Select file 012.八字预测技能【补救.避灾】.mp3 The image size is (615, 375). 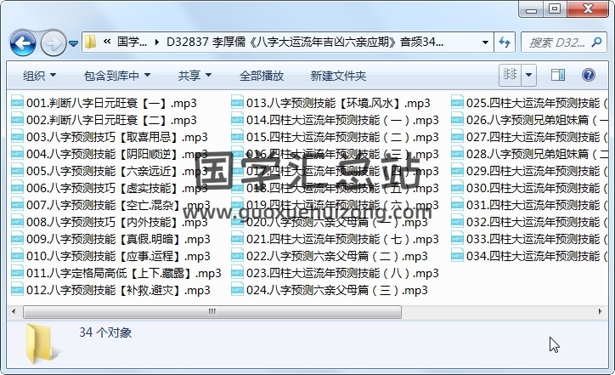pyautogui.click(x=118, y=290)
